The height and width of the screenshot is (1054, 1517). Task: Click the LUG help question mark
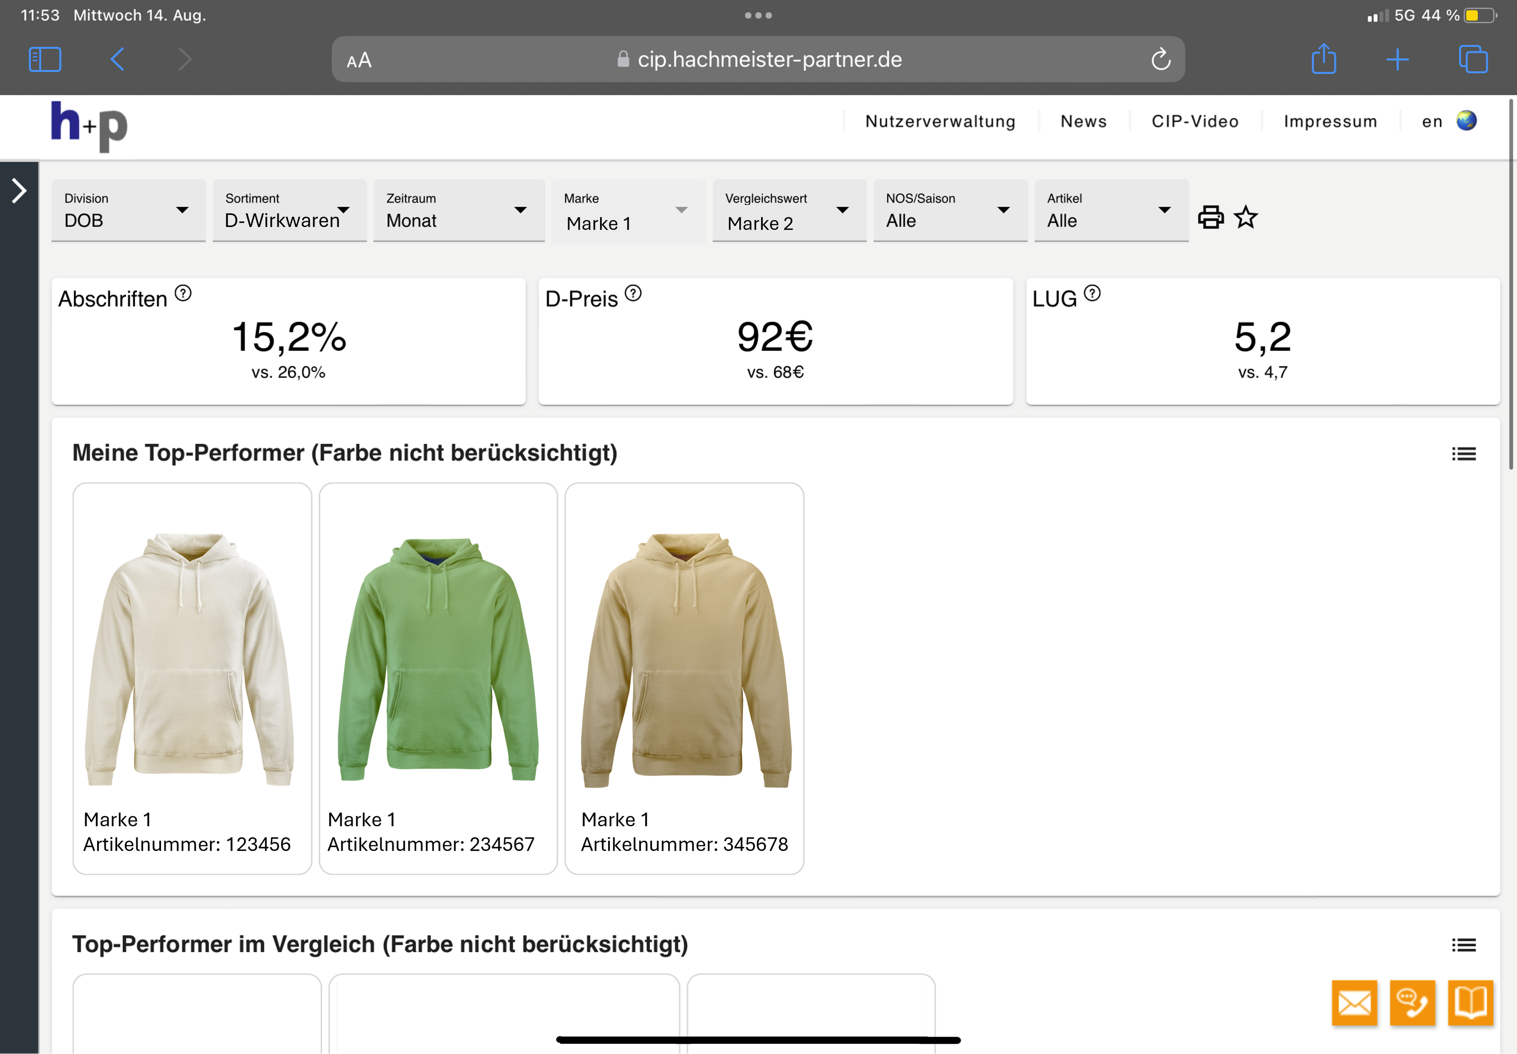tap(1092, 293)
